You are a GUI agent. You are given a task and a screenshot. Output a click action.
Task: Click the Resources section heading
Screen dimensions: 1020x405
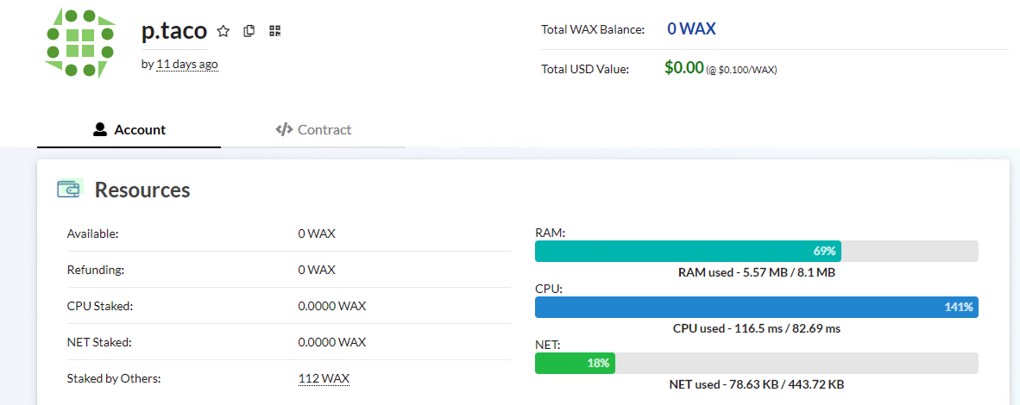[x=142, y=190]
